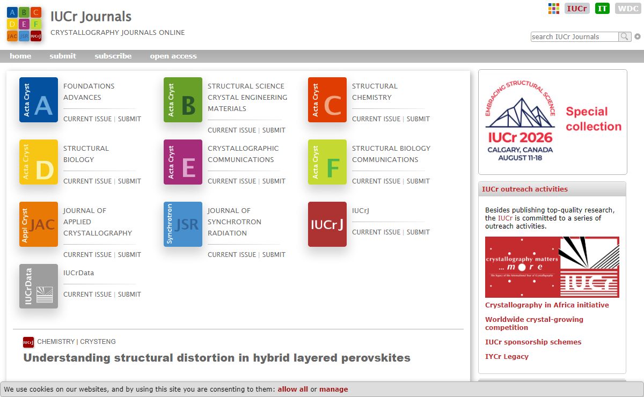Click SUBMIT for Journal of Applied Crystallography

(x=129, y=255)
